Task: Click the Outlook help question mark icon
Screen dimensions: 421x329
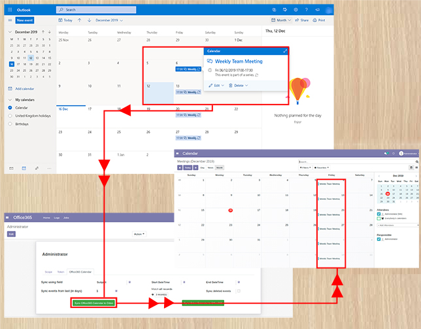Action: coord(307,10)
